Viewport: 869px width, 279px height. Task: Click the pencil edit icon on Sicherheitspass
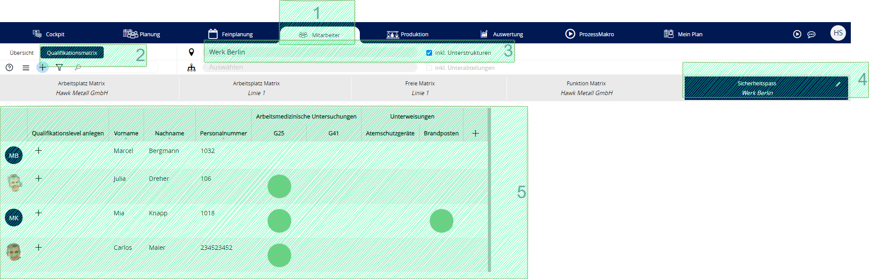click(838, 84)
